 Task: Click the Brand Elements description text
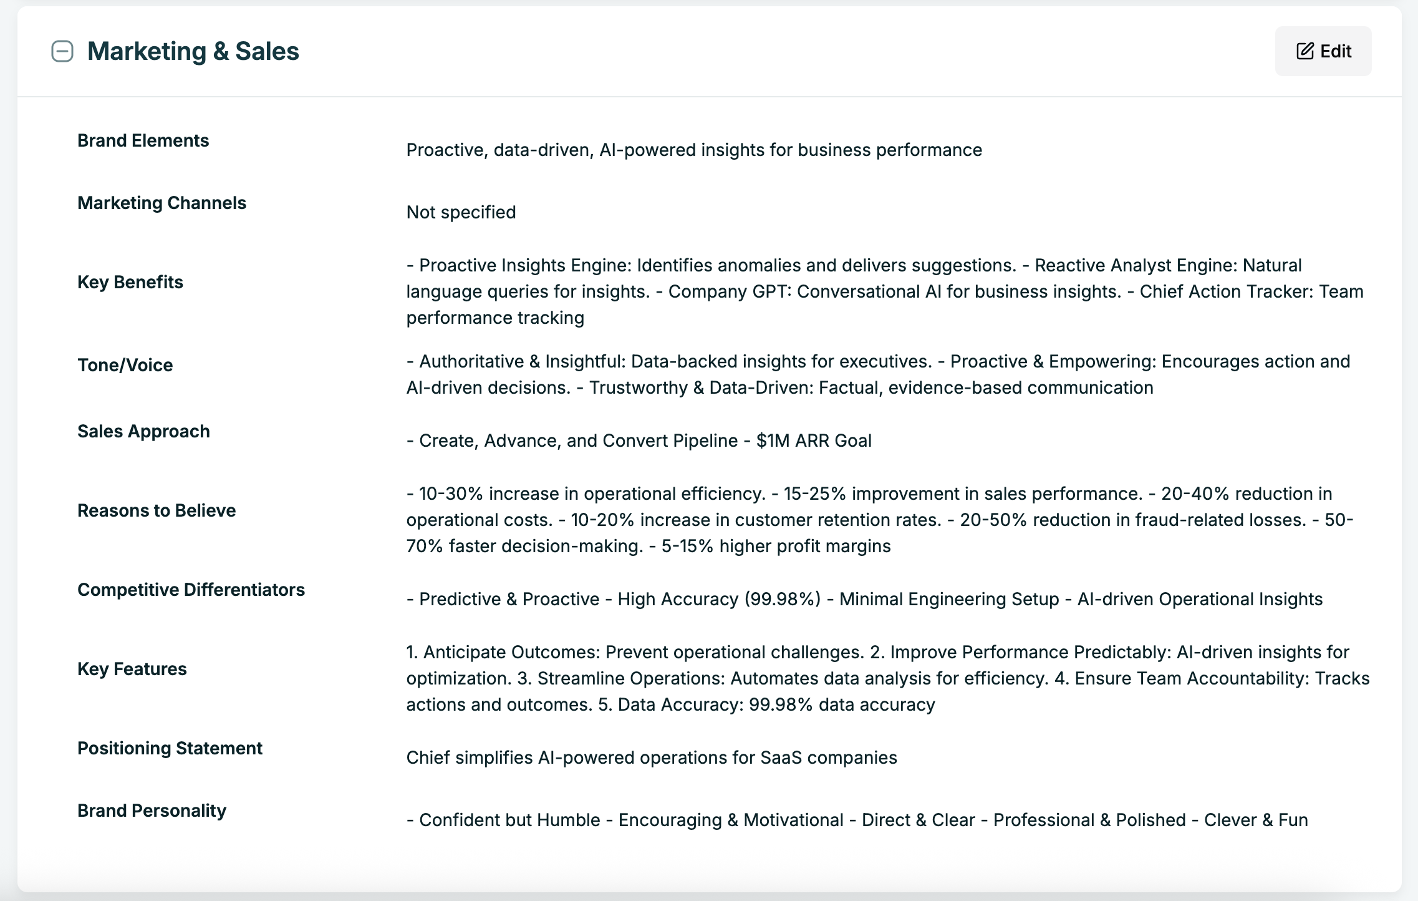pyautogui.click(x=693, y=150)
